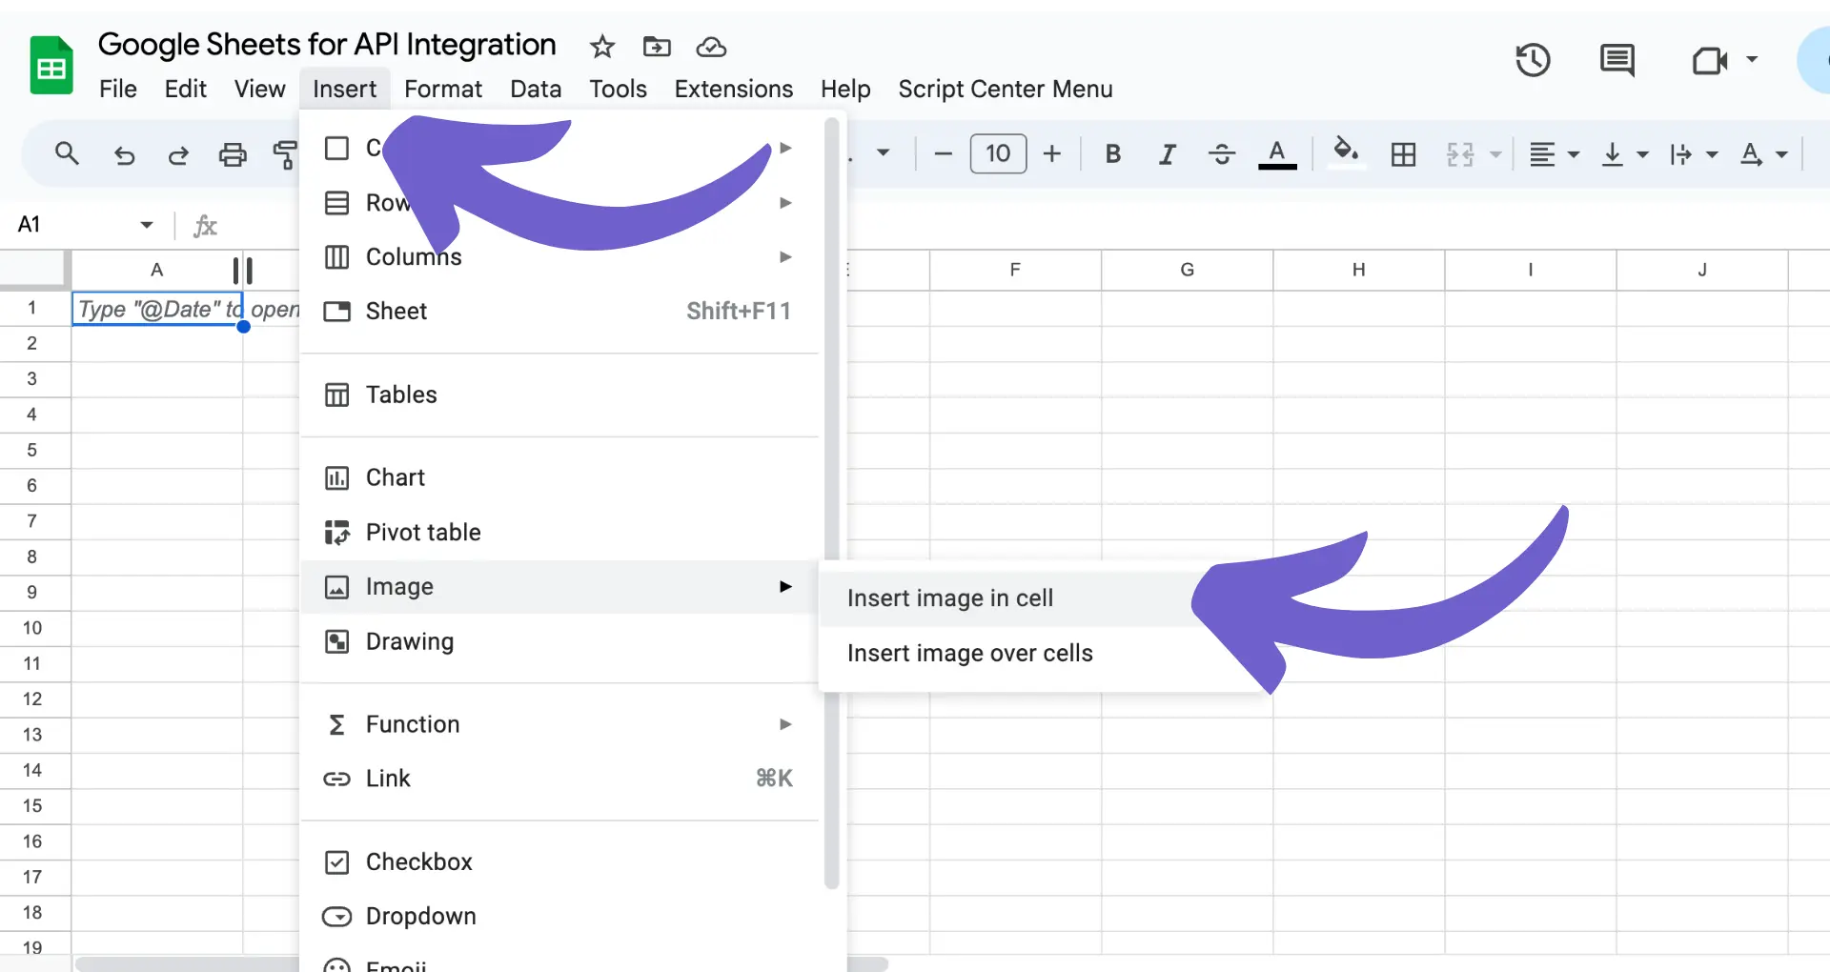Expand the merge cells dropdown arrow
Viewport: 1830px width, 972px height.
click(1495, 154)
